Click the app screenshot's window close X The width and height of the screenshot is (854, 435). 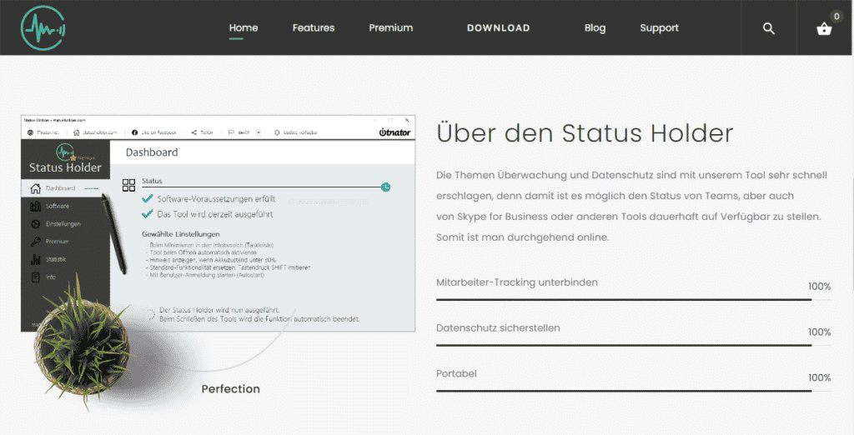click(407, 120)
